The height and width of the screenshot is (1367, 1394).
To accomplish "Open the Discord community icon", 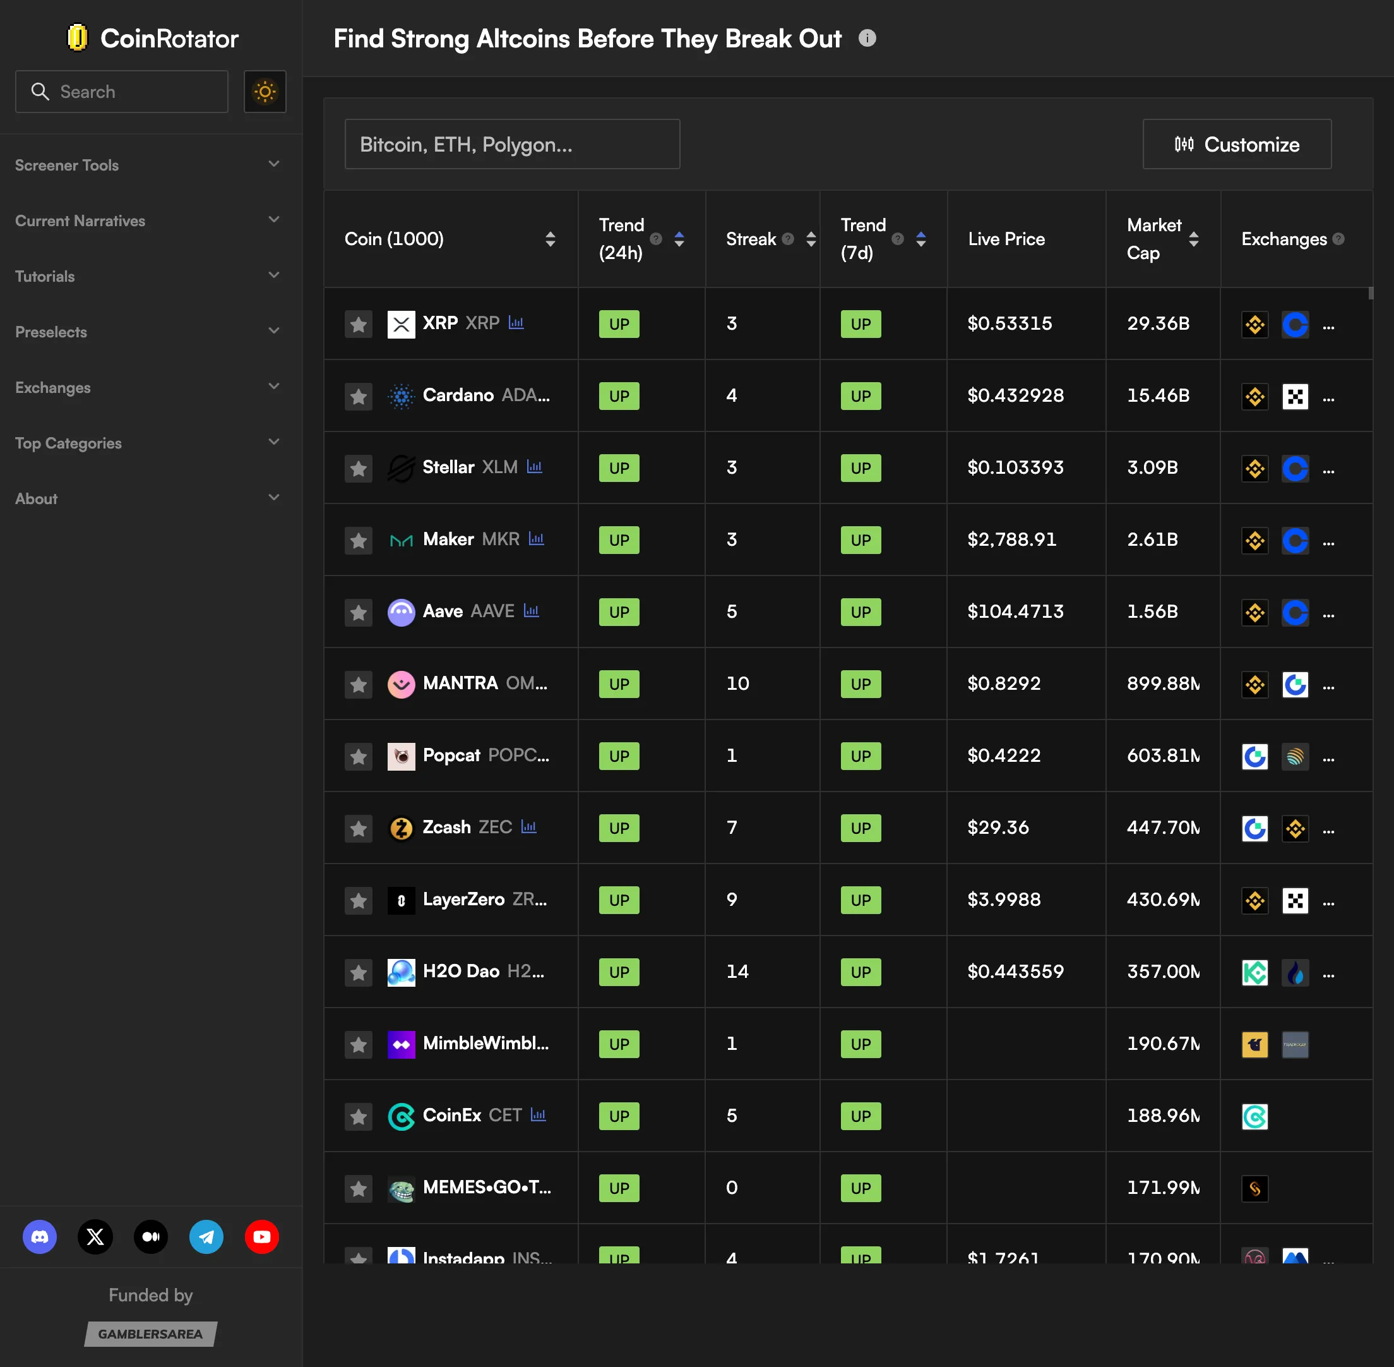I will 40,1236.
